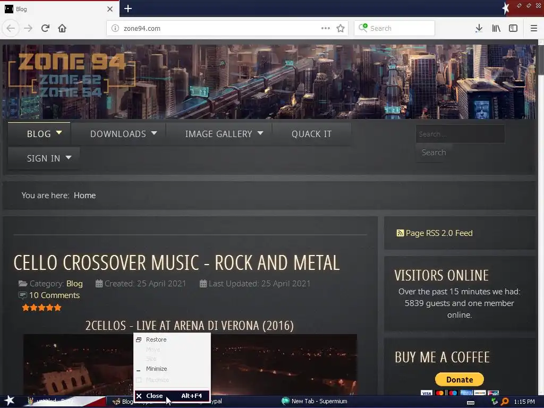The height and width of the screenshot is (408, 544).
Task: Open the Downloads arrow in toolbar
Action: click(x=479, y=28)
